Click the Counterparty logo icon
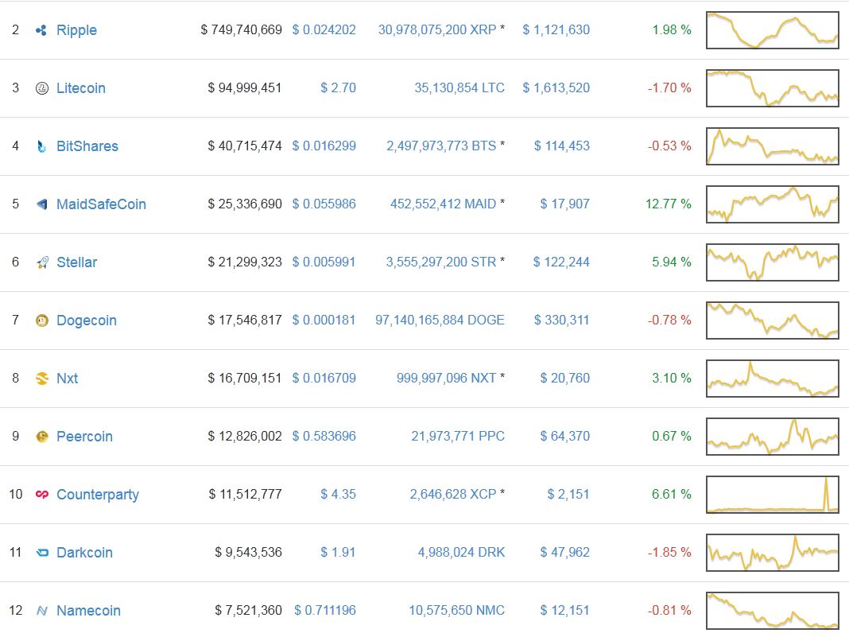Image resolution: width=849 pixels, height=637 pixels. point(41,495)
